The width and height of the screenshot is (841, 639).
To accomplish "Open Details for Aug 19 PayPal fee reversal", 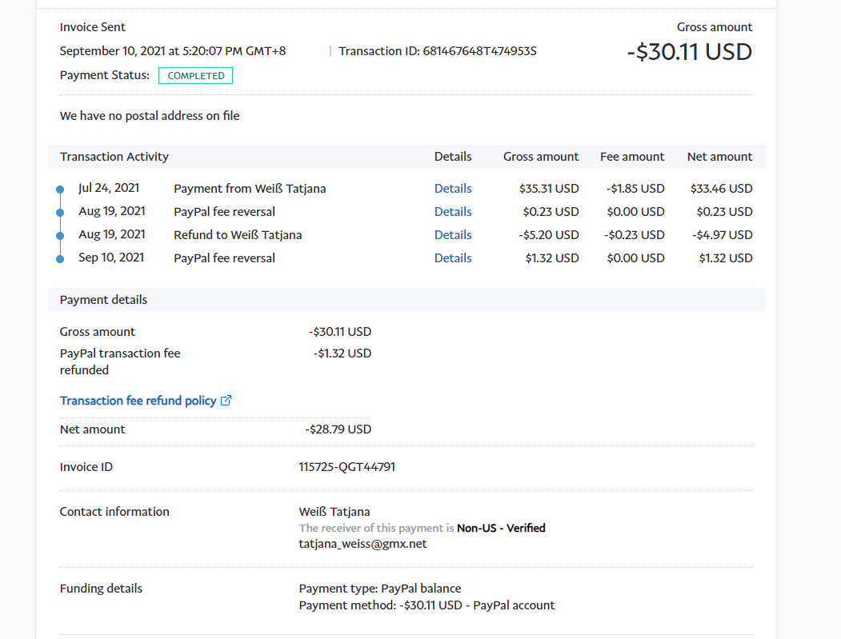I will pos(453,212).
